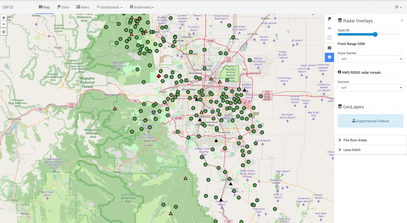Click the Experimental Feature button
The width and height of the screenshot is (407, 223).
coord(370,121)
